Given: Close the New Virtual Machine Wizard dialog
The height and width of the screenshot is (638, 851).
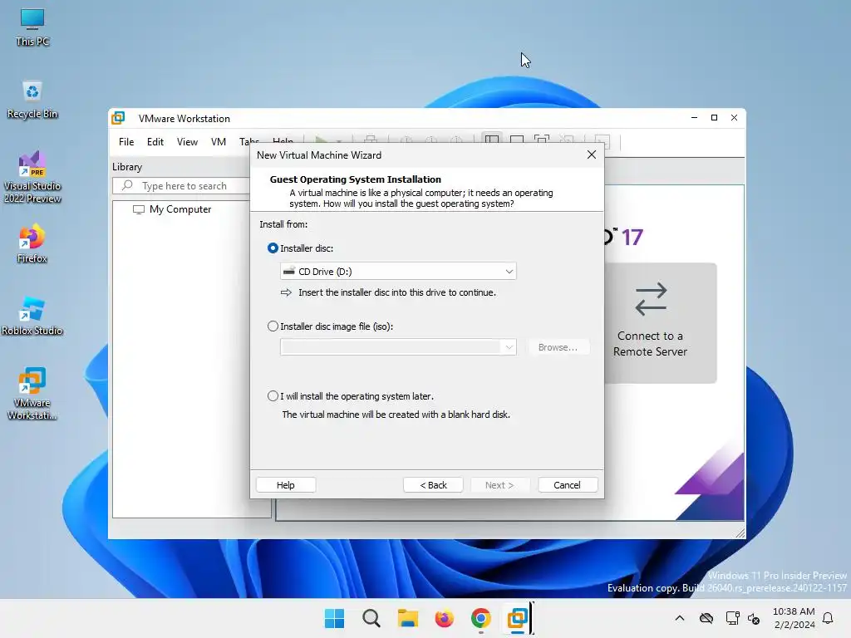Looking at the screenshot, I should 592,155.
